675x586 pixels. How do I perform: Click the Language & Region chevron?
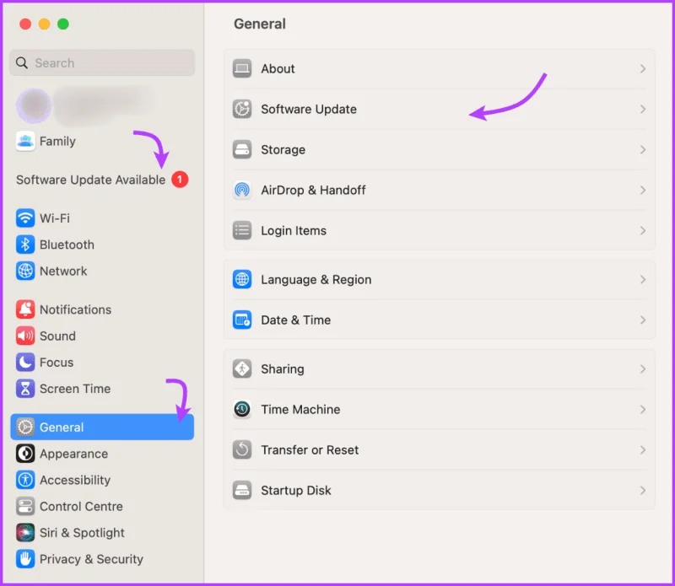click(x=643, y=280)
